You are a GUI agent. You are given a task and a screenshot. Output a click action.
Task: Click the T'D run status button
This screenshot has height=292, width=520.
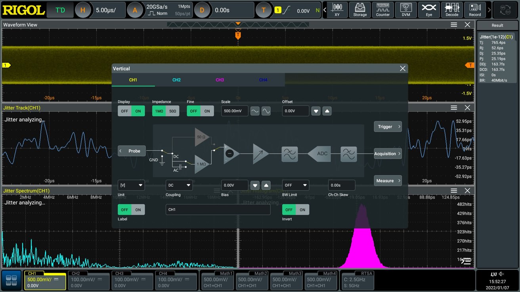60,10
